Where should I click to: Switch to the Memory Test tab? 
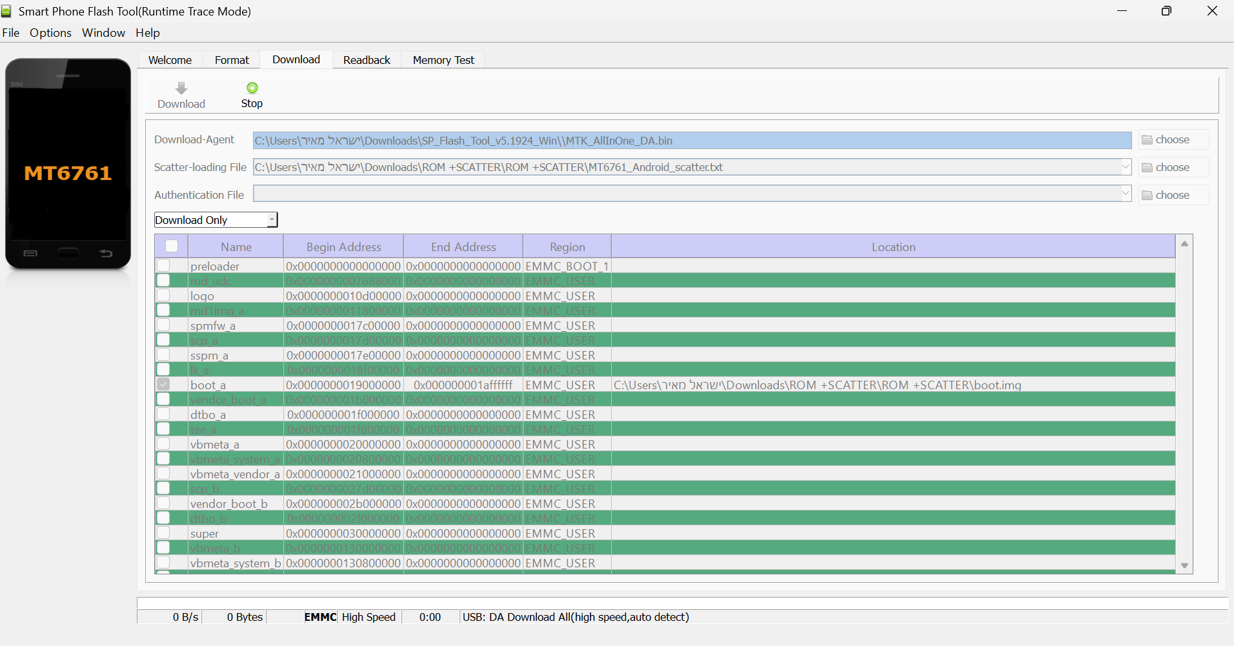[x=443, y=60]
